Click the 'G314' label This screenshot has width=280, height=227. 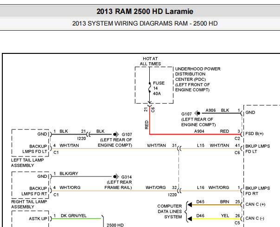coord(127,177)
